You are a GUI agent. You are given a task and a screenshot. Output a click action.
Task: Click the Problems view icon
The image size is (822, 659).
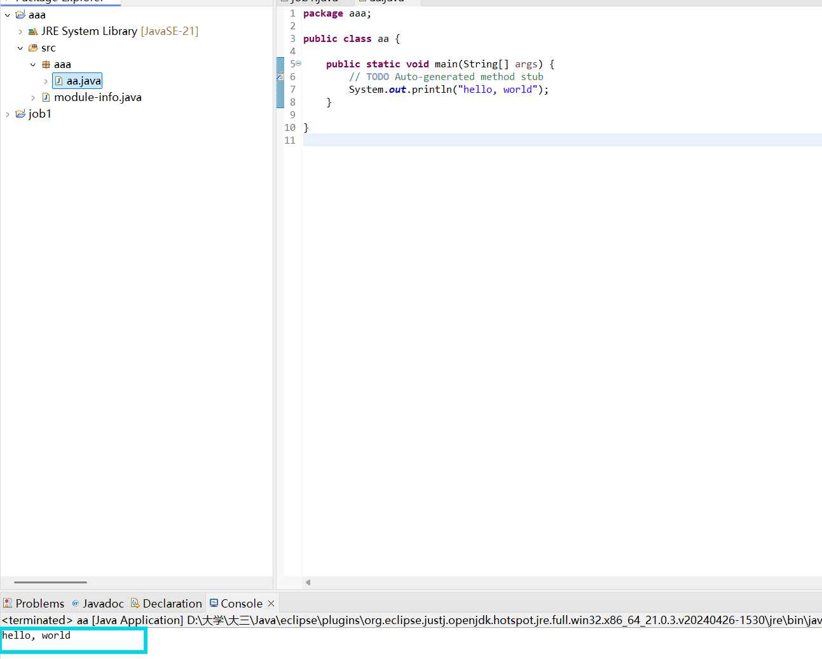point(7,602)
